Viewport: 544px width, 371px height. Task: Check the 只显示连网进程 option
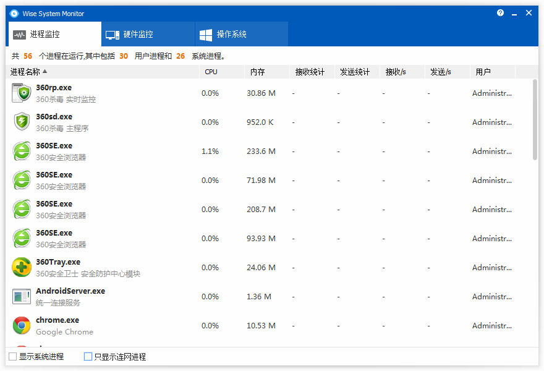pyautogui.click(x=88, y=356)
